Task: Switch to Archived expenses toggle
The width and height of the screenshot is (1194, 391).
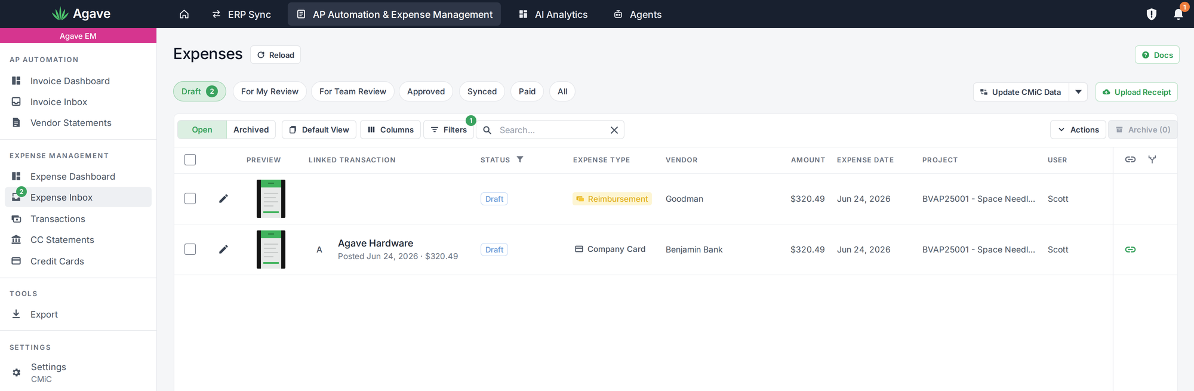Action: (x=251, y=130)
